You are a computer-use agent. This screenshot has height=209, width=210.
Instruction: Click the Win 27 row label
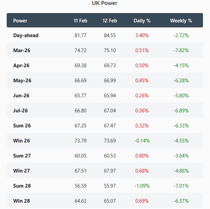(22, 171)
